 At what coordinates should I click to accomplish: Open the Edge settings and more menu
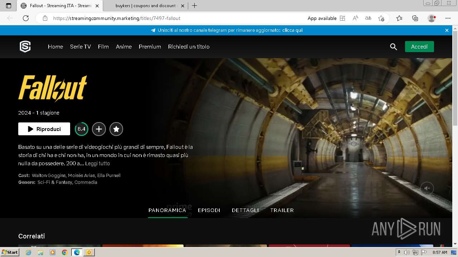448,18
